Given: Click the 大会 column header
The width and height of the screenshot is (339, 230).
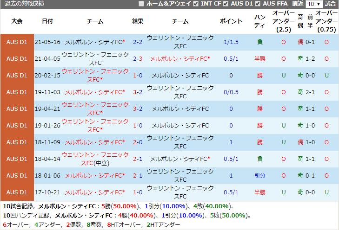Looking at the screenshot, I should coord(17,21).
